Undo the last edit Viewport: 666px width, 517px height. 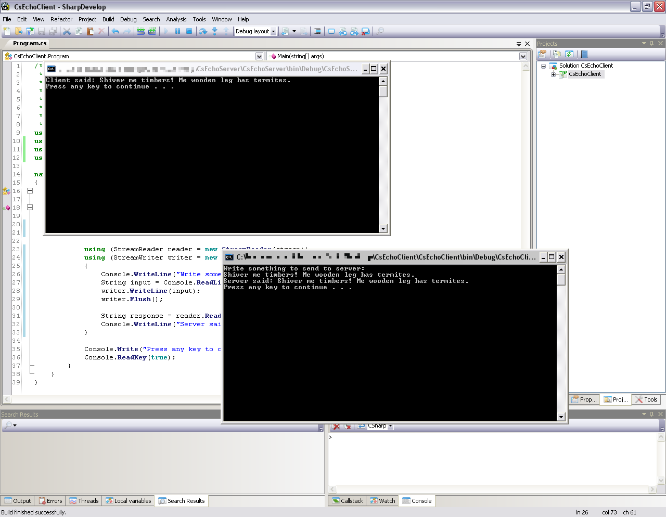115,31
